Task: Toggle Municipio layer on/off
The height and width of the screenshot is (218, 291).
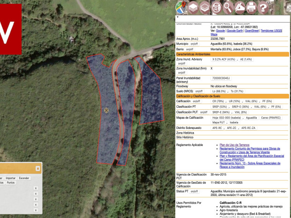Action: tap(195, 43)
